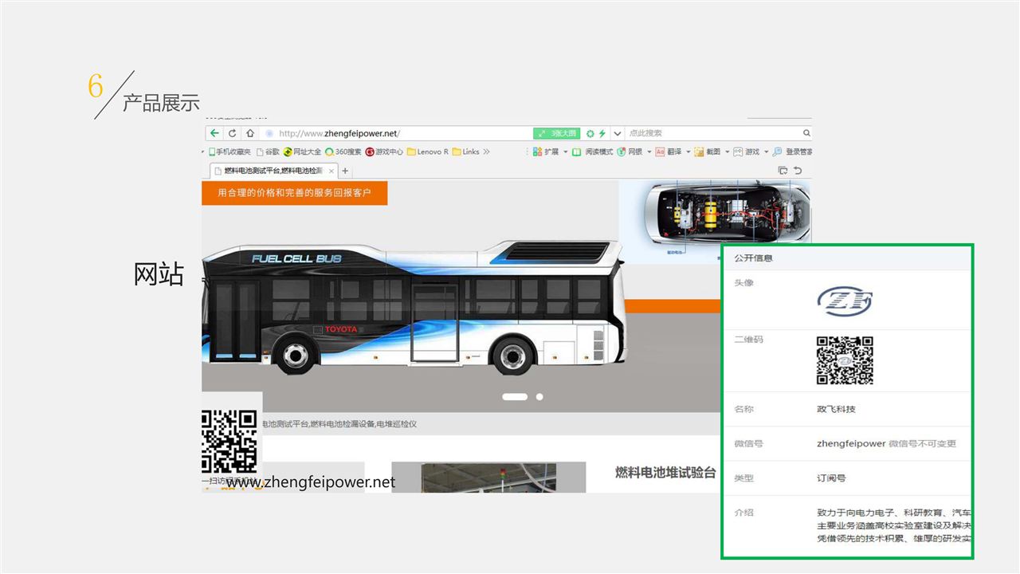Viewport: 1020px width, 574px height.
Task: Switch to the 燃料电池测试平台 tab
Action: click(x=274, y=171)
